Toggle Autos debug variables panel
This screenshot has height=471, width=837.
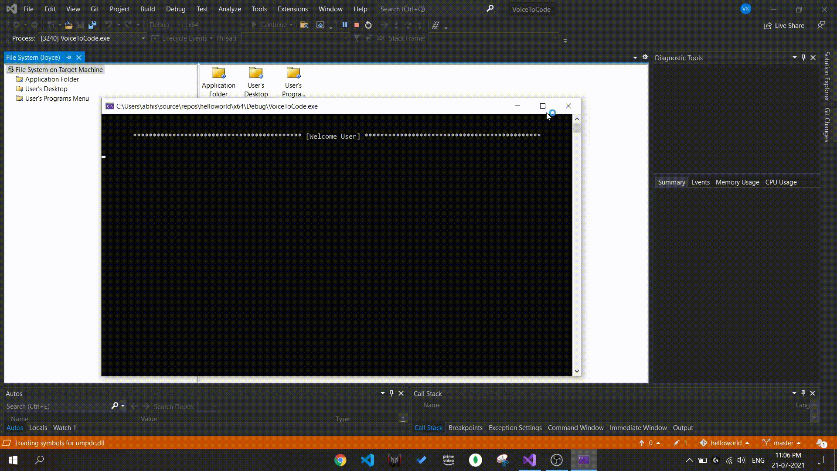14,427
